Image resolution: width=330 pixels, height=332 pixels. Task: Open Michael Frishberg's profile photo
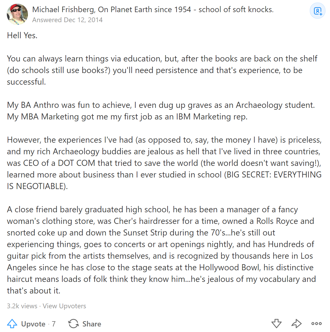coord(17,14)
